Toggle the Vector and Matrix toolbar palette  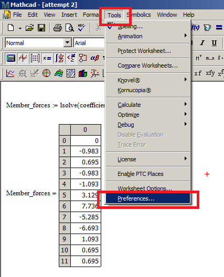(x=35, y=58)
